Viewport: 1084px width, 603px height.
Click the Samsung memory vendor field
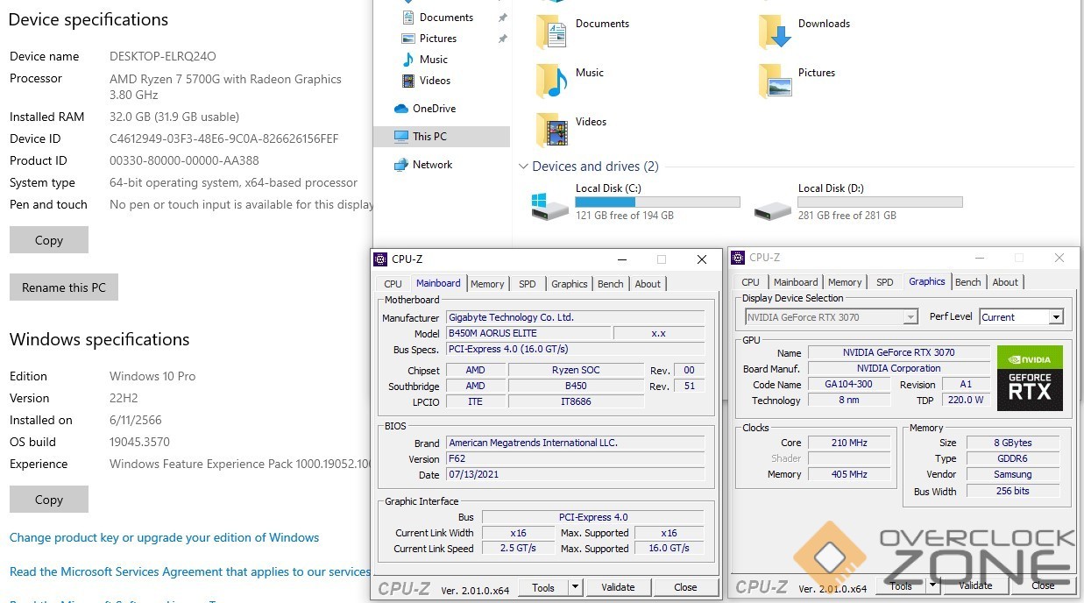(1012, 475)
